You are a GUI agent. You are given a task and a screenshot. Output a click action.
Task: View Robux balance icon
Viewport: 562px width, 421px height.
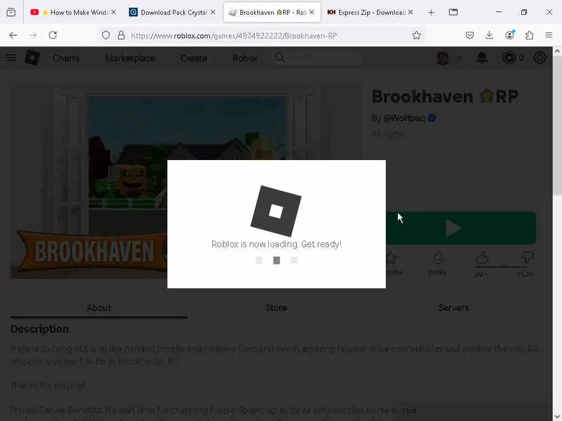[509, 58]
